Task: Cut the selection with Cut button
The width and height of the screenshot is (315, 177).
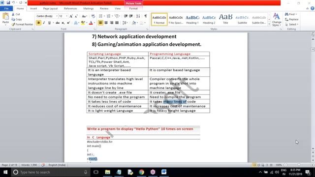Action: pos(16,14)
